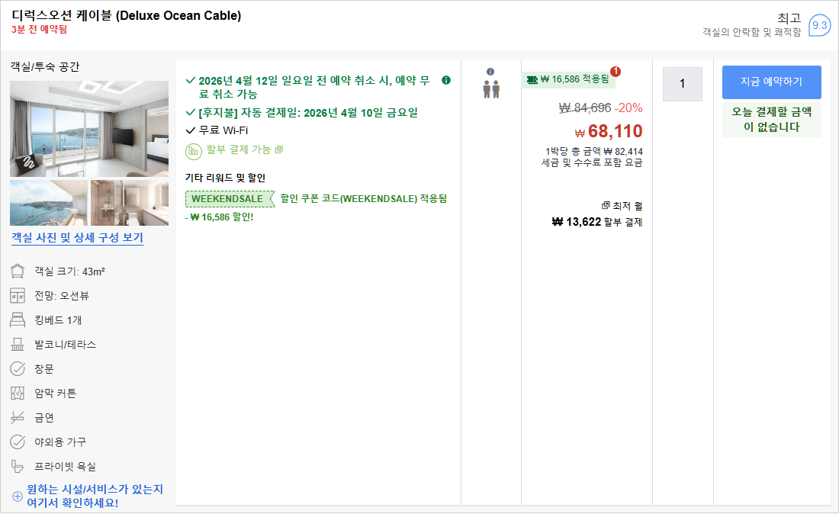Viewport: 839px width, 514px height.
Task: Click the king bed icon
Action: (18, 320)
